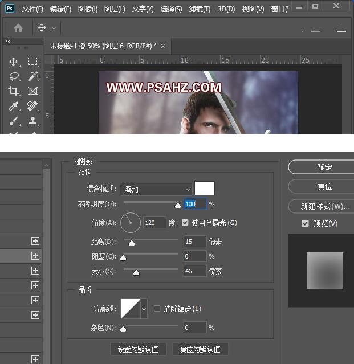354x364 pixels.
Task: Select the Spot Healing Brush tool
Action: coord(32,106)
